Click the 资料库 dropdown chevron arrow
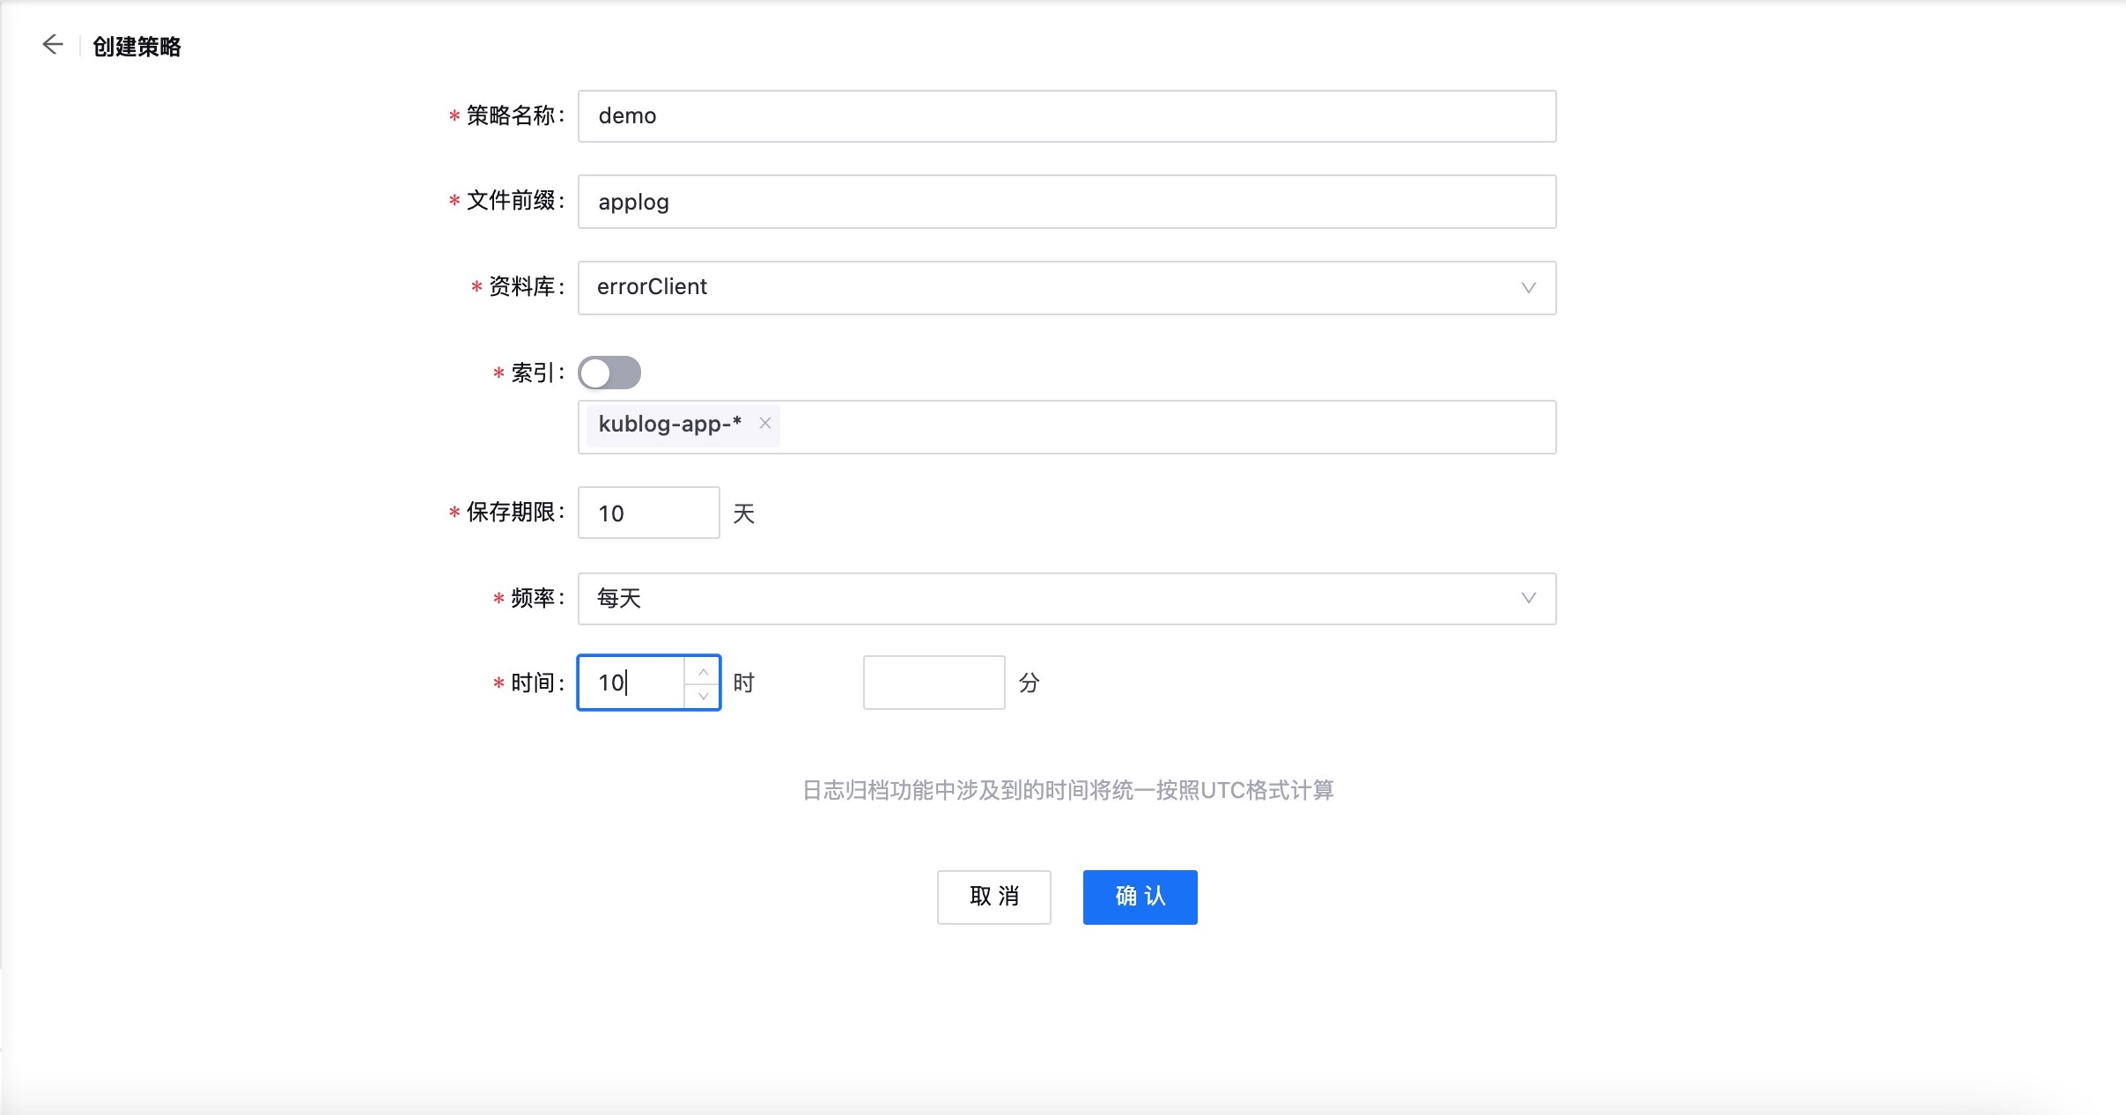 pos(1528,288)
